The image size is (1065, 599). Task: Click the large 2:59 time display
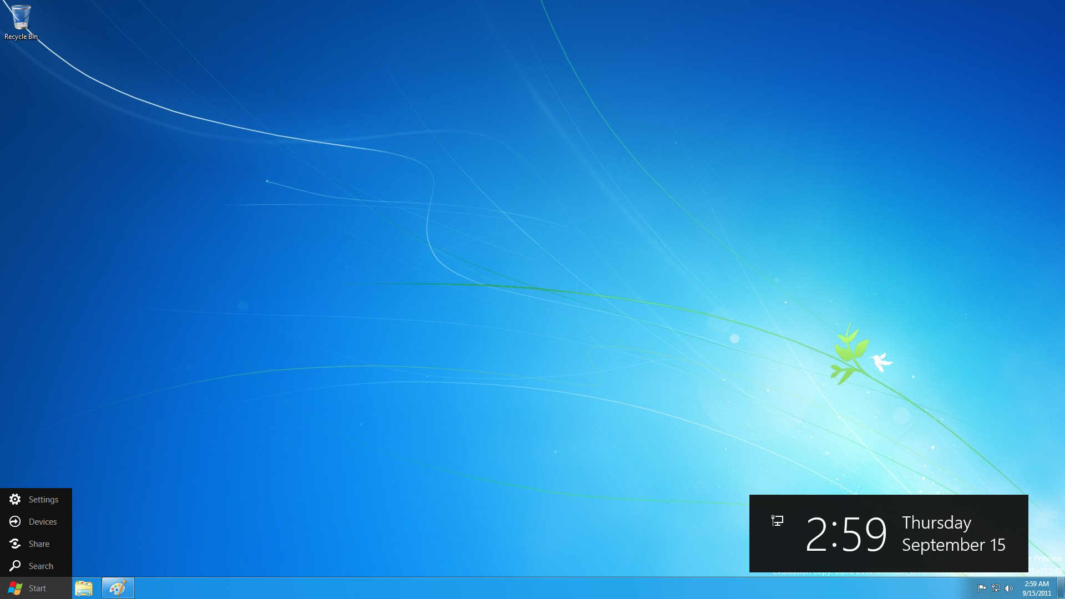click(x=845, y=534)
